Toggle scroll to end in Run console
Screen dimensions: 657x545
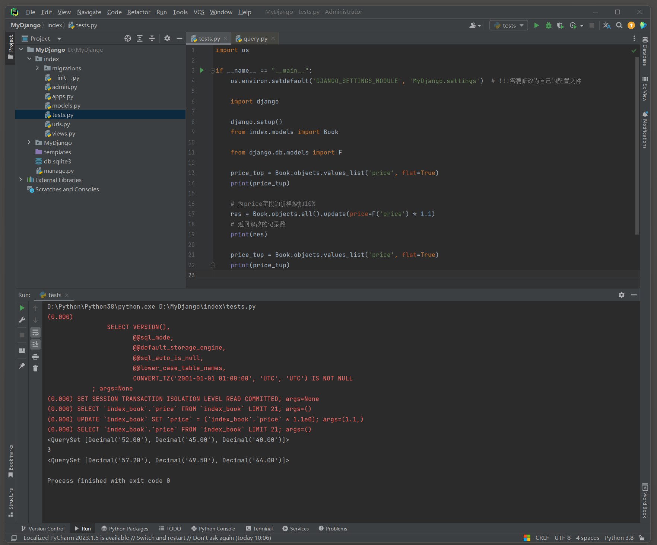35,344
